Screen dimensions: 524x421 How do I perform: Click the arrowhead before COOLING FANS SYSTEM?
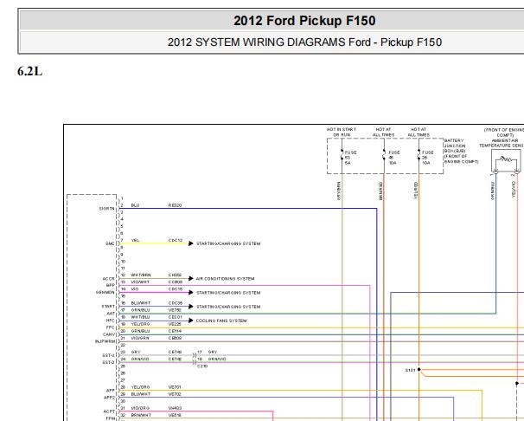(x=191, y=321)
